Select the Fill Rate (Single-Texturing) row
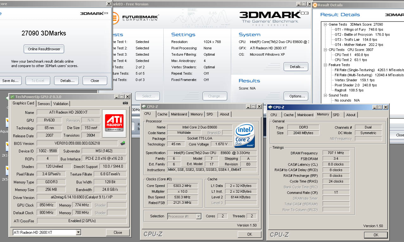 tap(369, 70)
